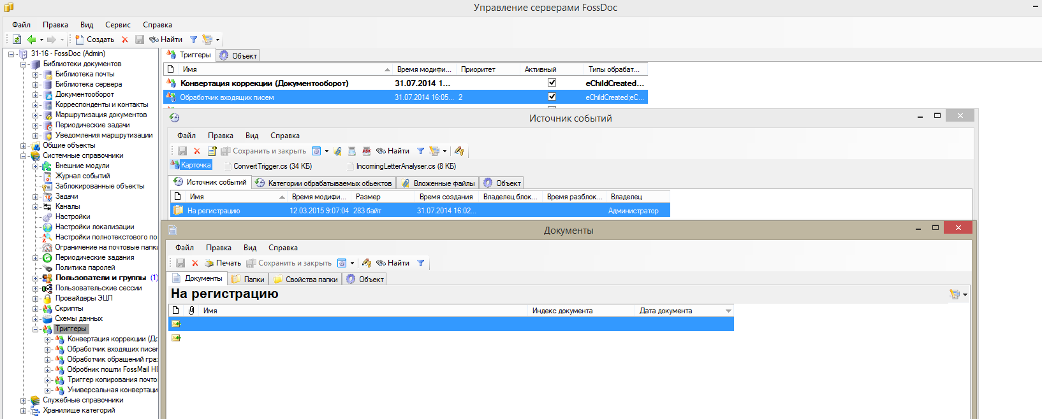Click the key permissions icon in Источник событий toolbar

(459, 151)
